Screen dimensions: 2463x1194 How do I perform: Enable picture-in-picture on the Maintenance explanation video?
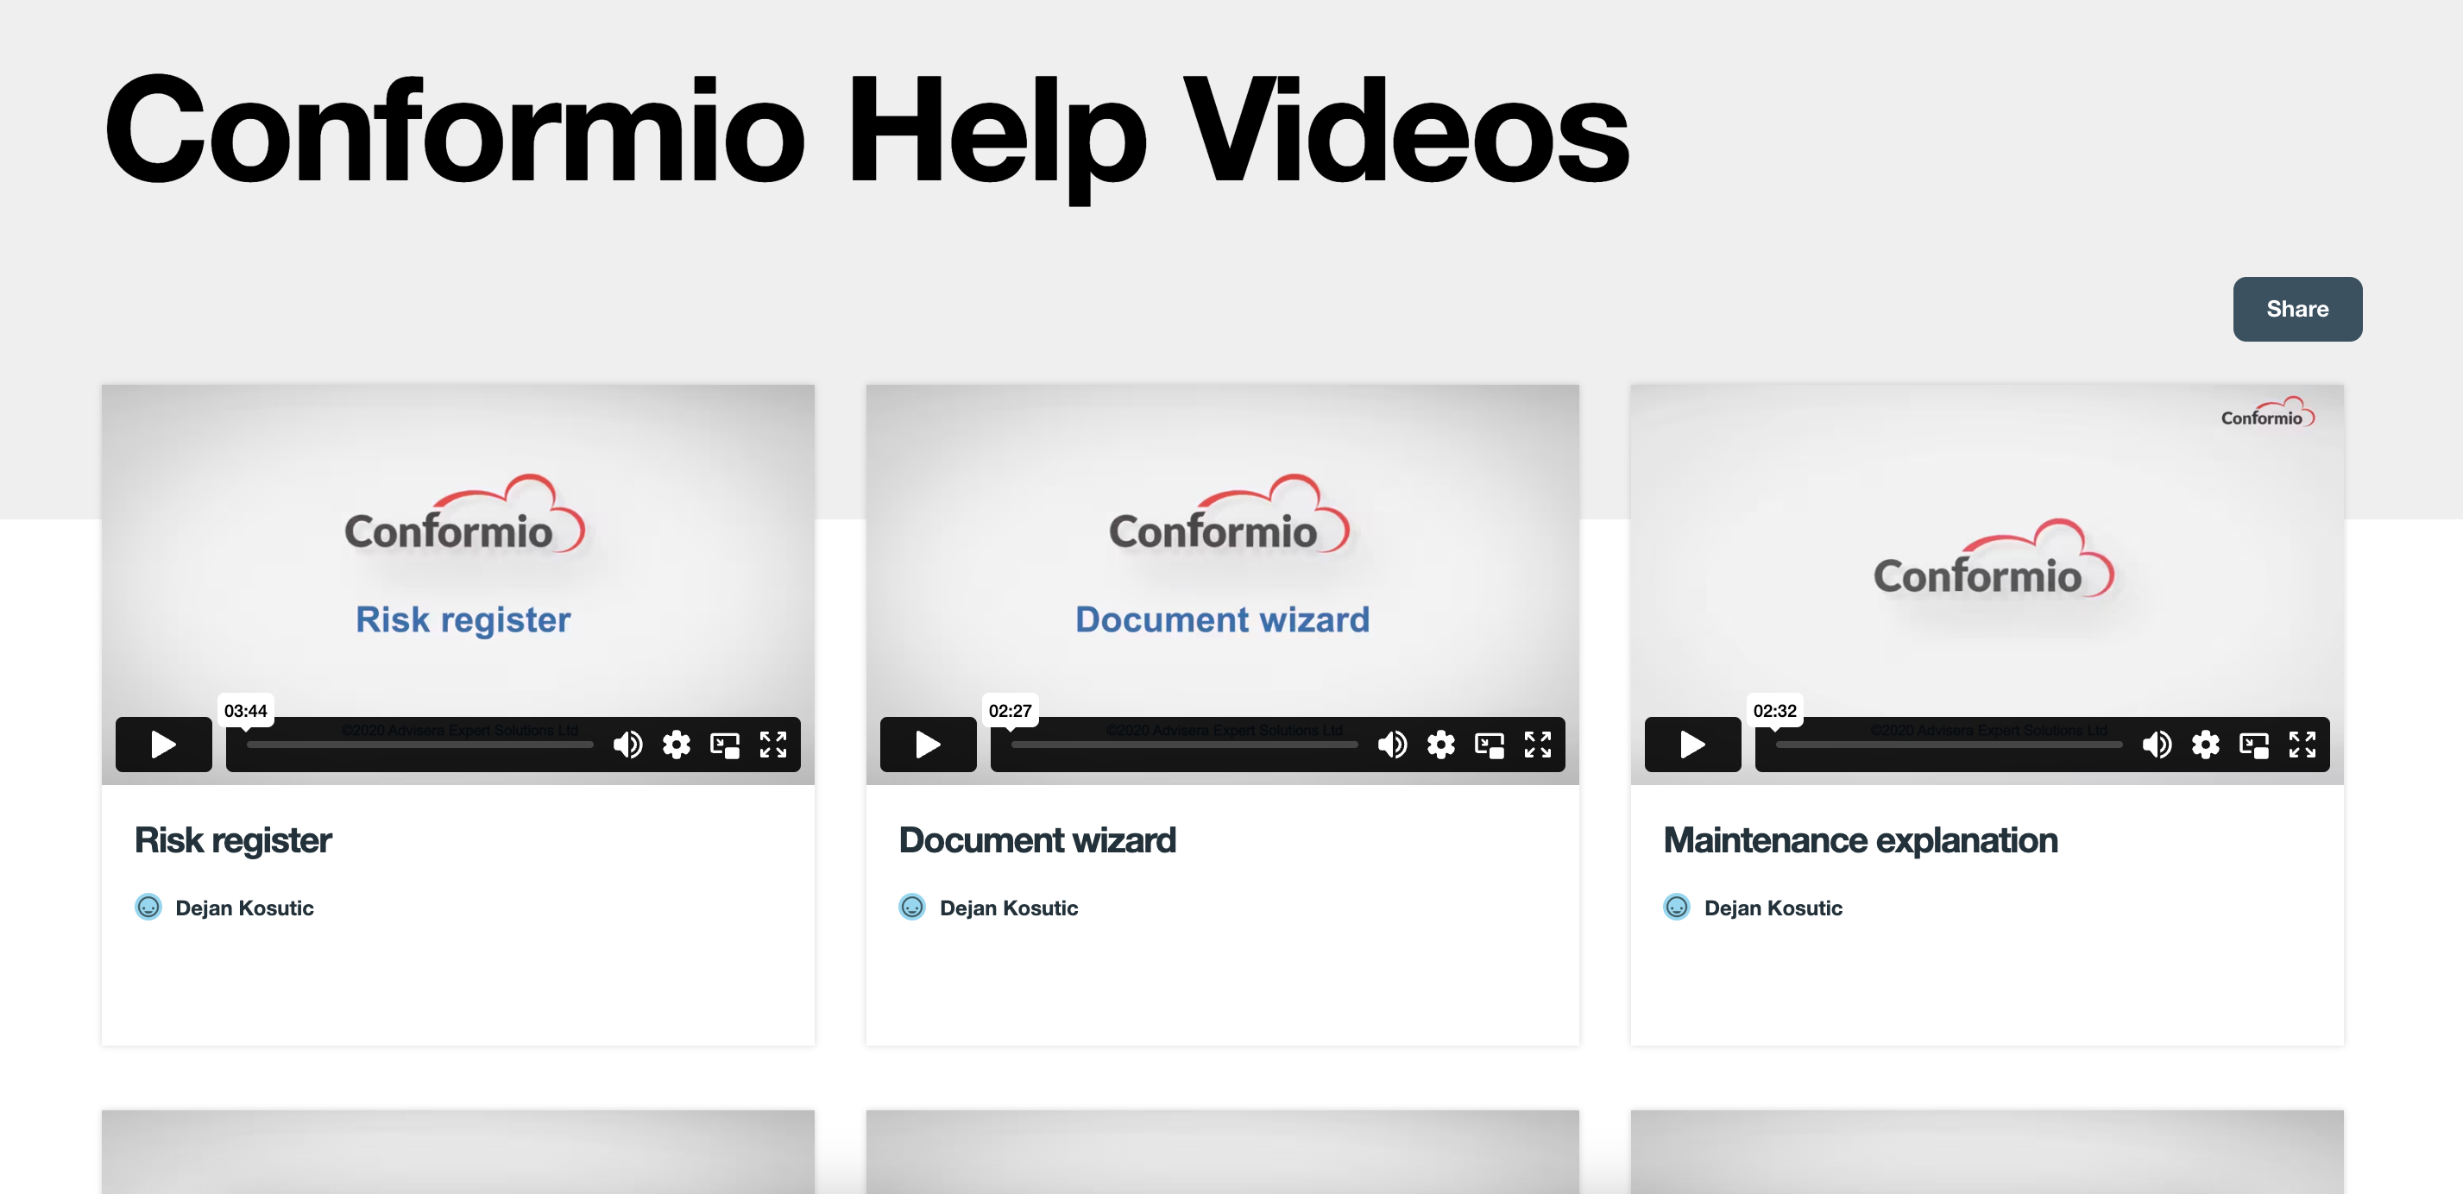coord(2254,745)
